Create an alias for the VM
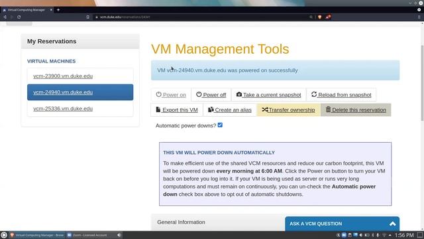 click(230, 110)
